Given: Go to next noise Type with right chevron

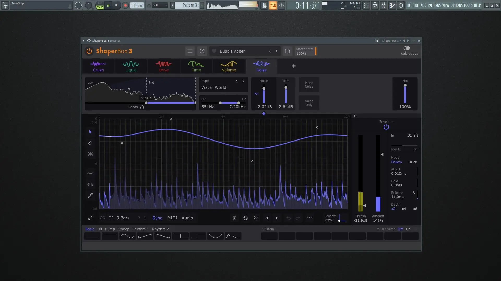Looking at the screenshot, I should pos(243,81).
